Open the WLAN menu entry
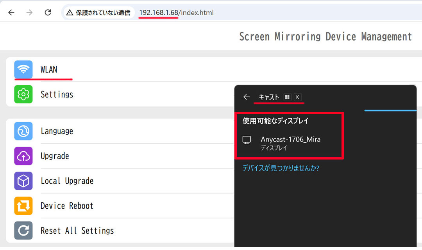Screen dimensions: 422x250 49,70
